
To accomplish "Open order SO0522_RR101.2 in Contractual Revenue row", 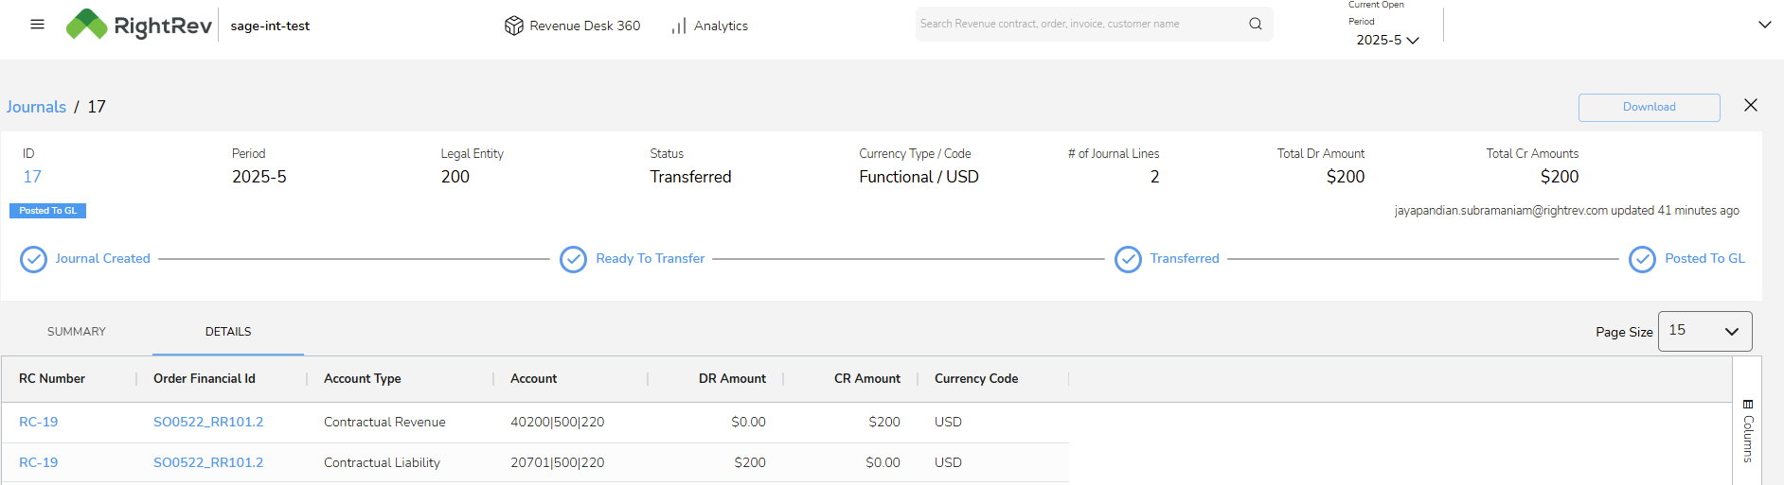I will pos(208,422).
